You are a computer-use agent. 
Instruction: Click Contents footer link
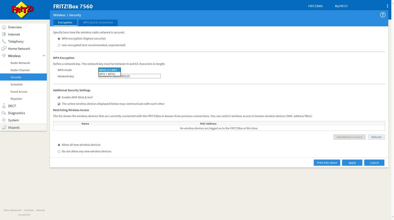click(29, 210)
